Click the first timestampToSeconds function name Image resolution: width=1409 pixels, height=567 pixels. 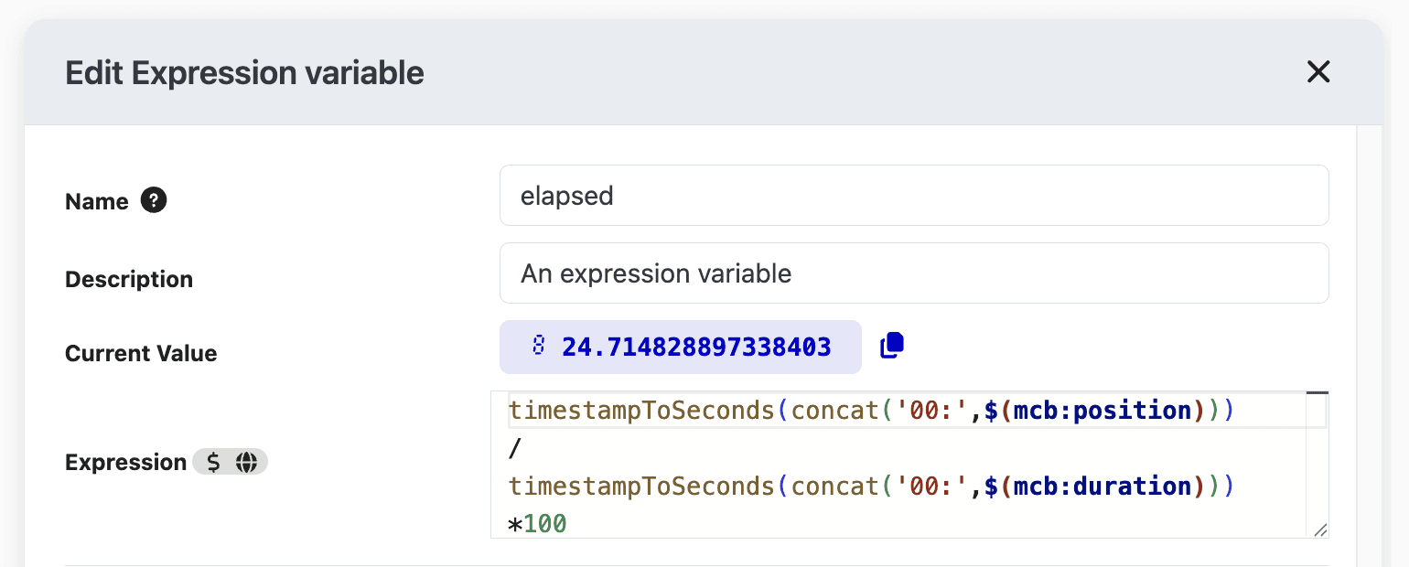coord(641,411)
